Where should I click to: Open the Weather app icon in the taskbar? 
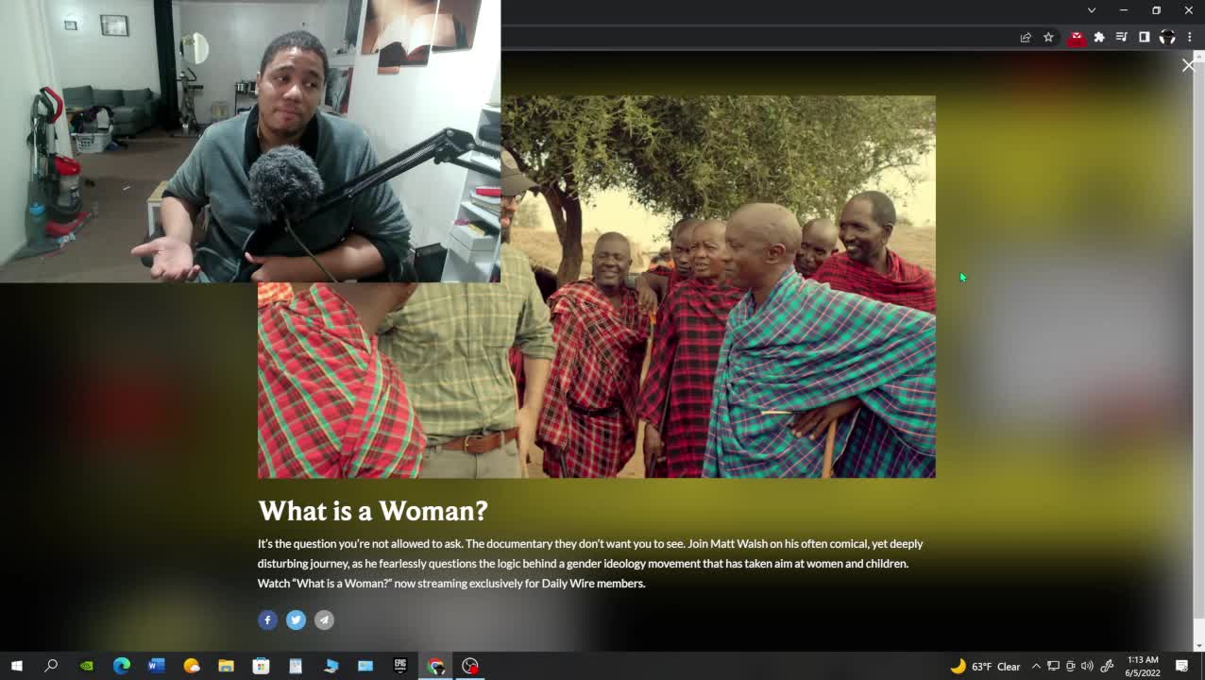192,666
